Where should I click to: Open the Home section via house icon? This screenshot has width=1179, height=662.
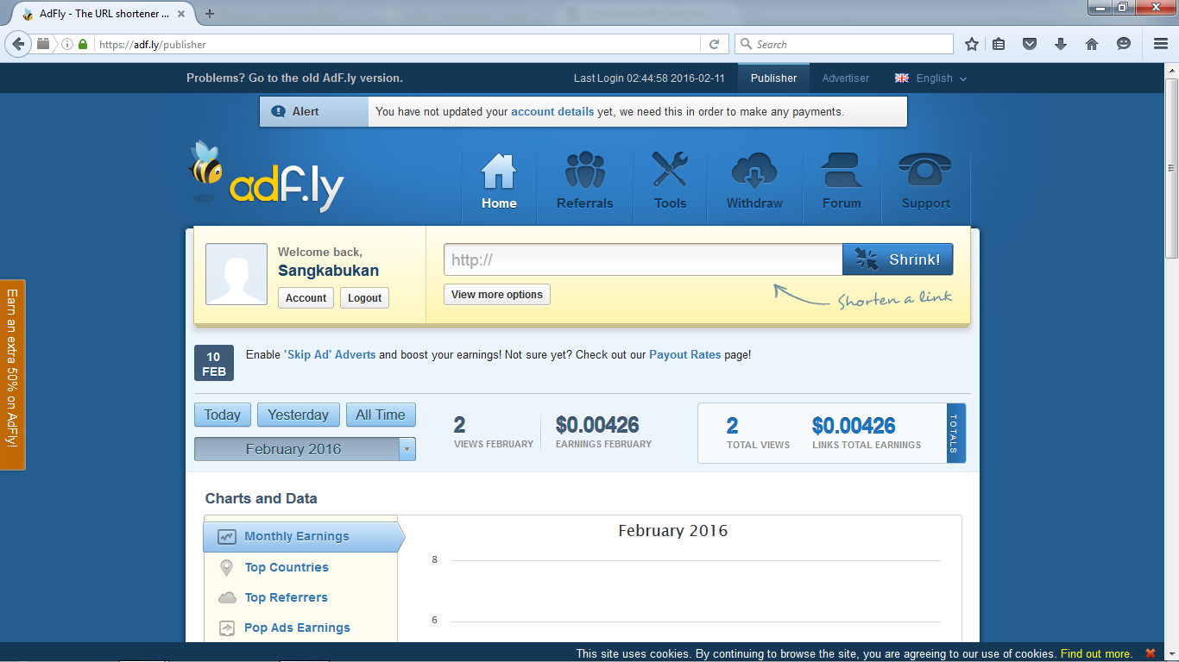(498, 169)
